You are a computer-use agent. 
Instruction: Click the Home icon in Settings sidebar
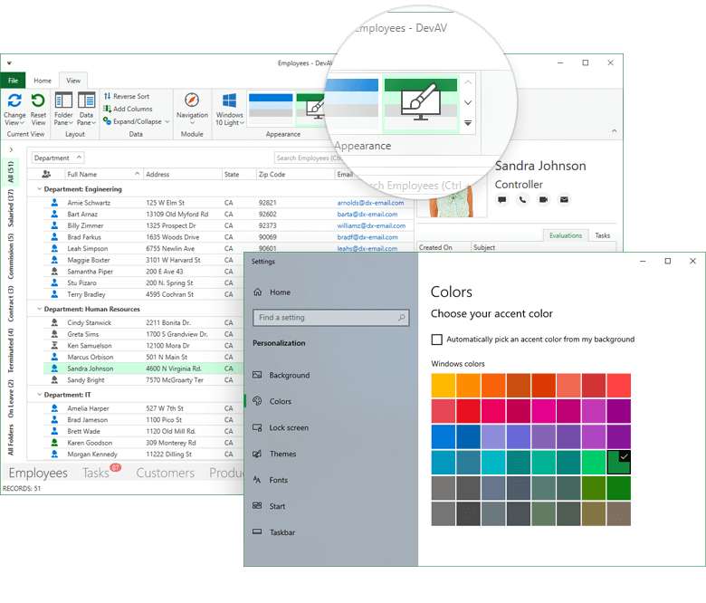(x=258, y=292)
